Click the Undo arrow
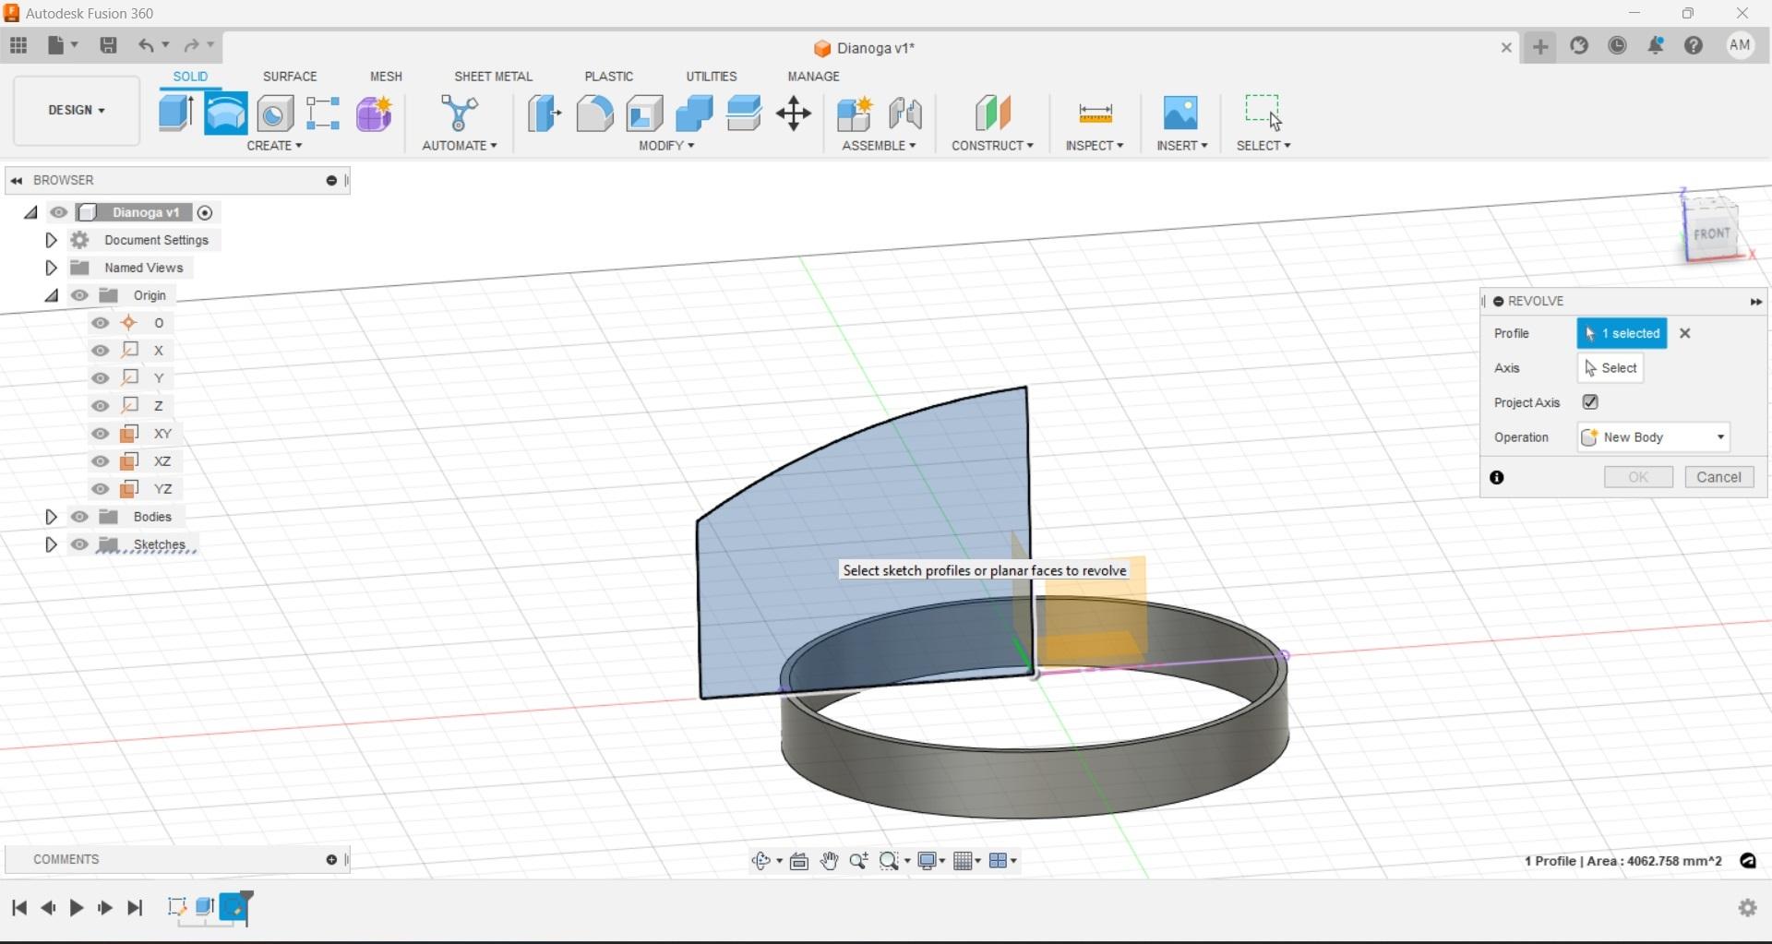This screenshot has height=944, width=1772. [x=146, y=45]
